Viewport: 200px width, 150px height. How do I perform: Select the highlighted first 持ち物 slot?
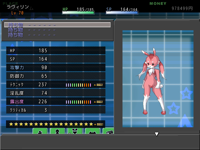pos(57,25)
